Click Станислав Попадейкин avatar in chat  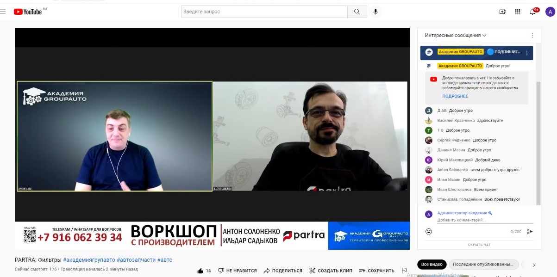(429, 199)
